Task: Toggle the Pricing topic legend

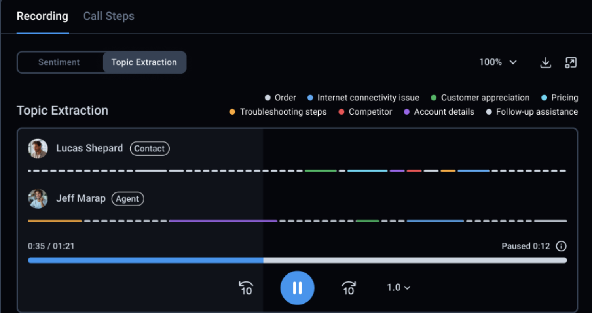Action: tap(560, 98)
